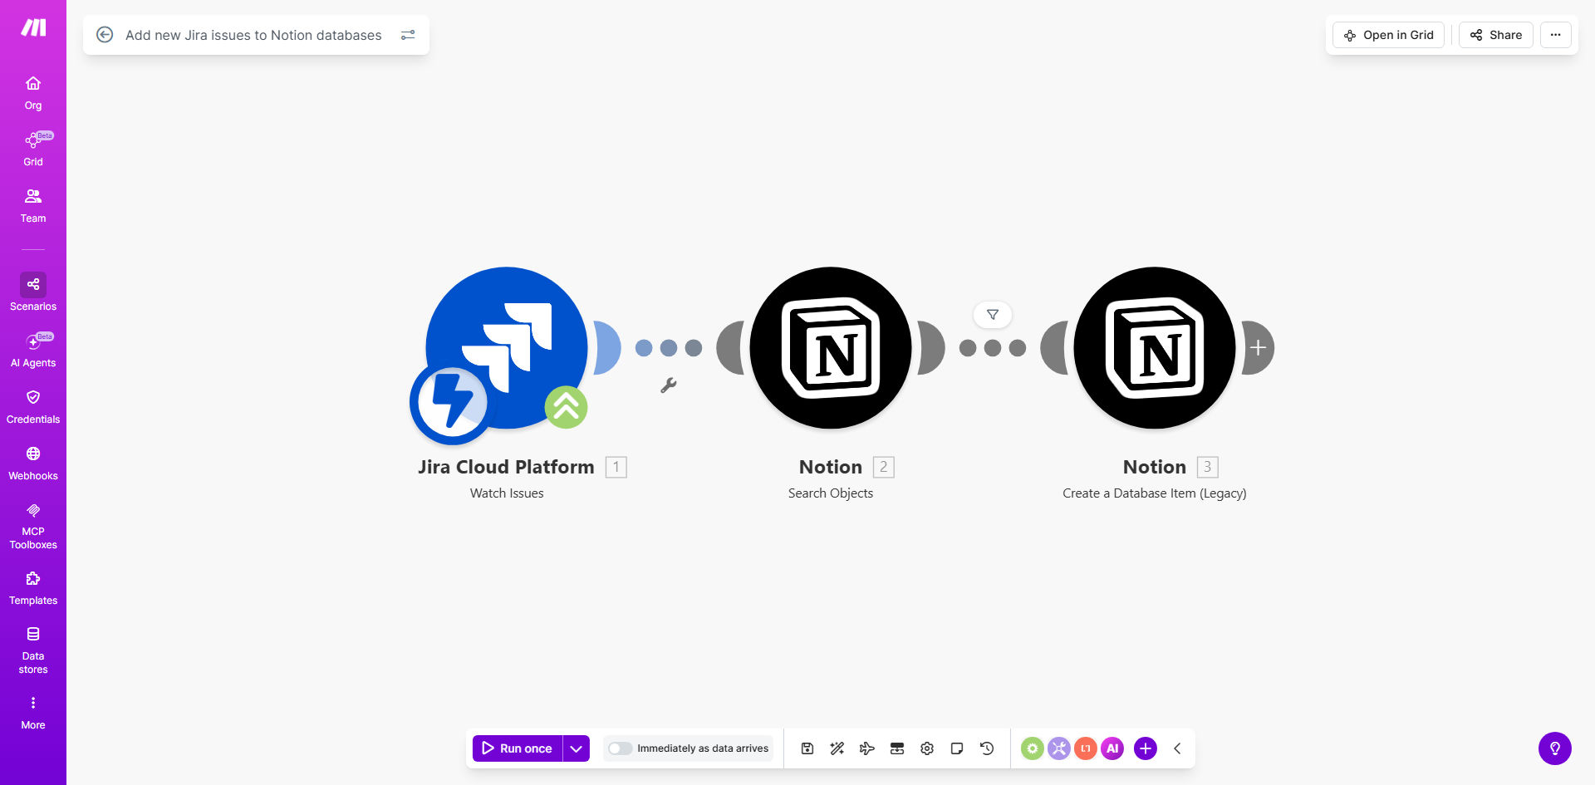
Task: Click the module number 2 badge
Action: pos(884,467)
